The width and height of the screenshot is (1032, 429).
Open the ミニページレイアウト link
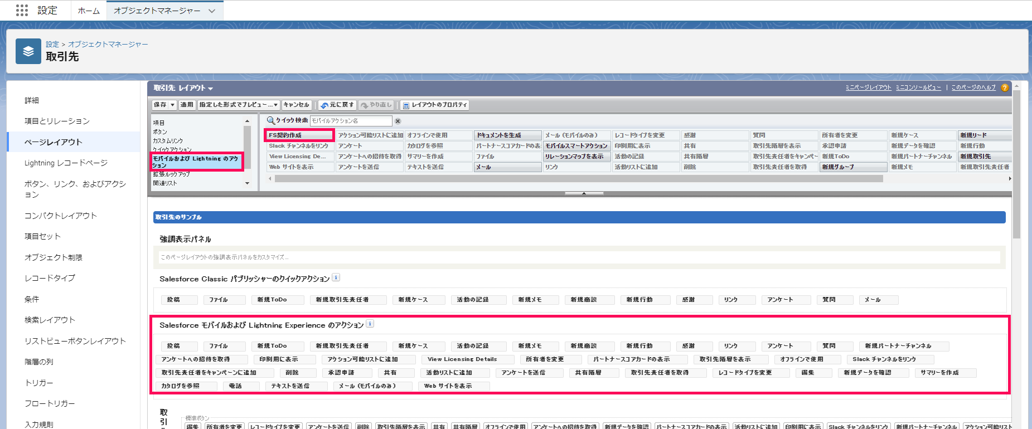[869, 87]
